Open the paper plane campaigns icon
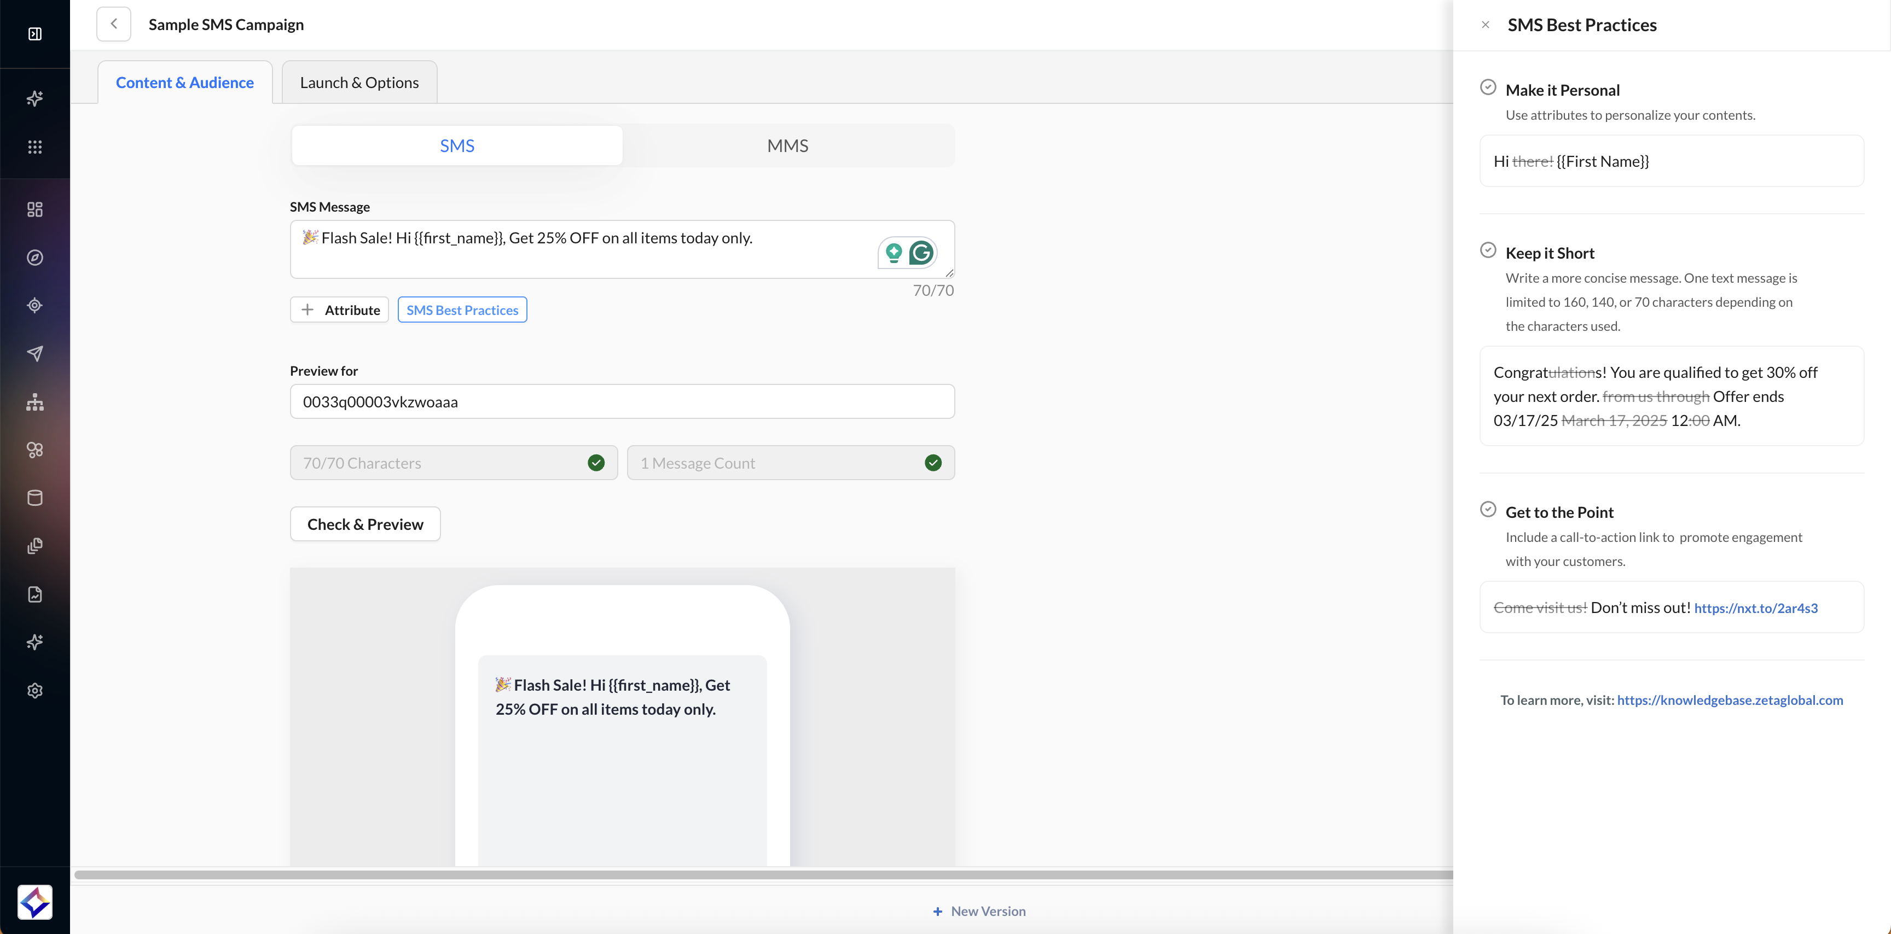Image resolution: width=1891 pixels, height=934 pixels. [x=34, y=354]
